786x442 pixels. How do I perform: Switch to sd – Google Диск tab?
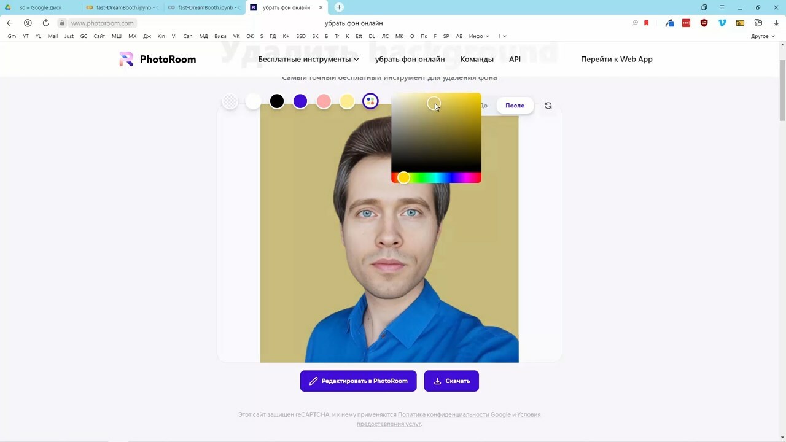[x=41, y=7]
